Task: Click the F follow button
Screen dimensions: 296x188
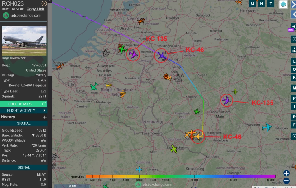Action: coord(294,125)
